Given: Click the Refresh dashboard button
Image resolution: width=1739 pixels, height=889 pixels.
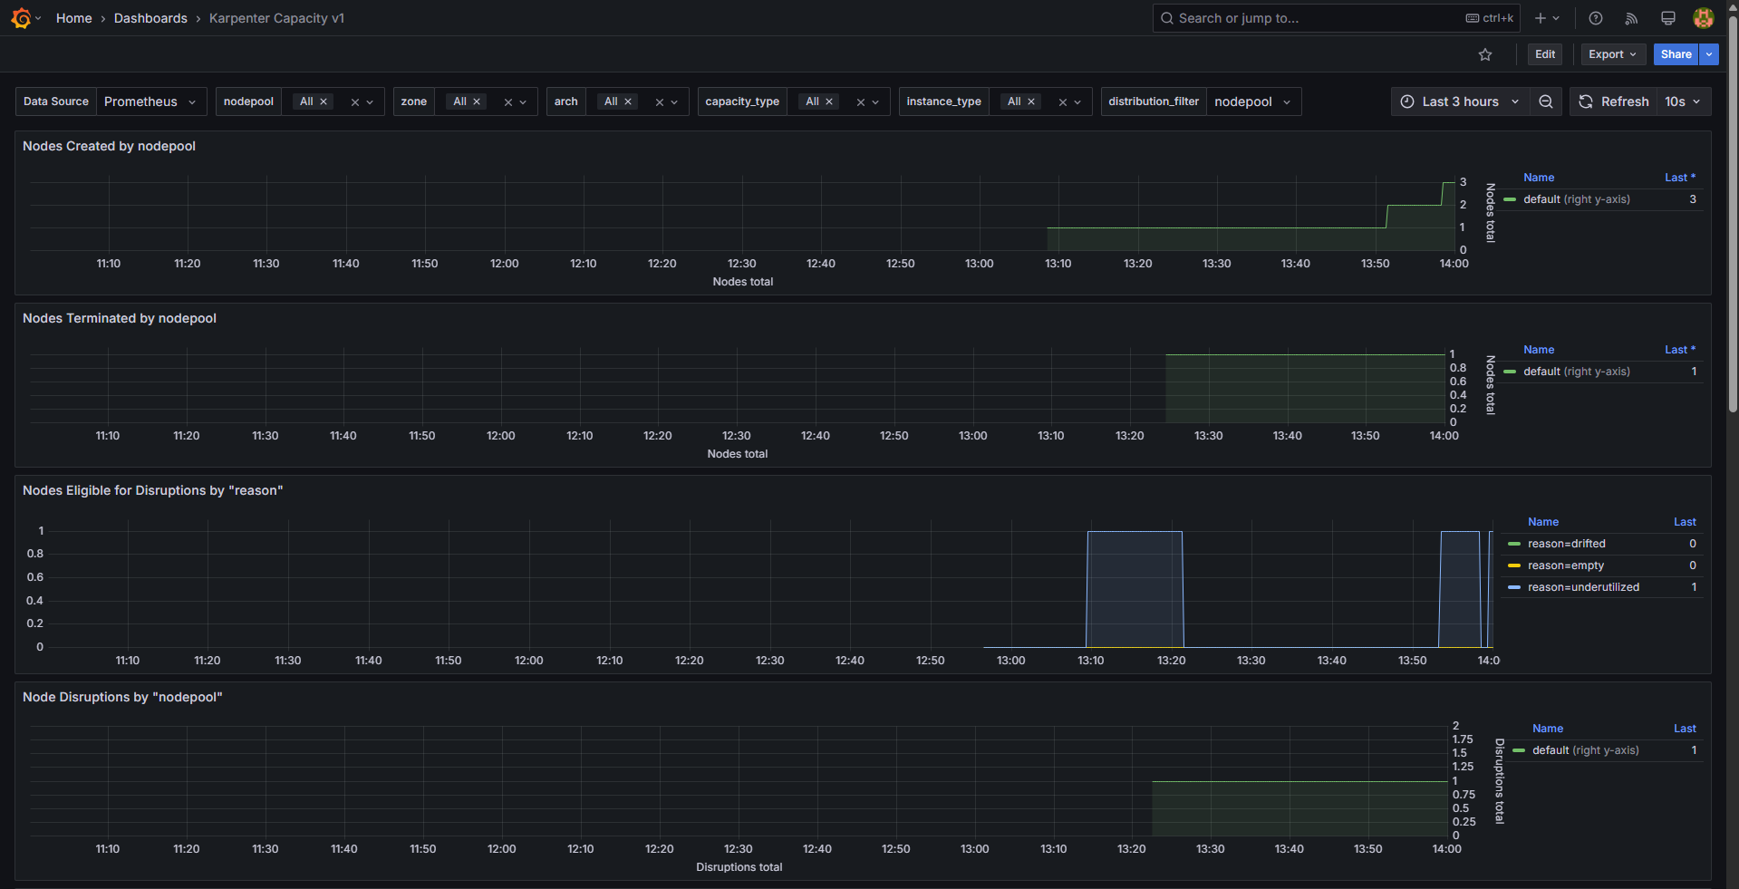Looking at the screenshot, I should pos(1614,101).
